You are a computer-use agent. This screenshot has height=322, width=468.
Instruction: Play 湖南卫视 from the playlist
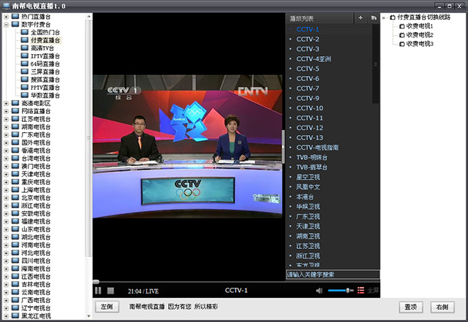click(308, 236)
